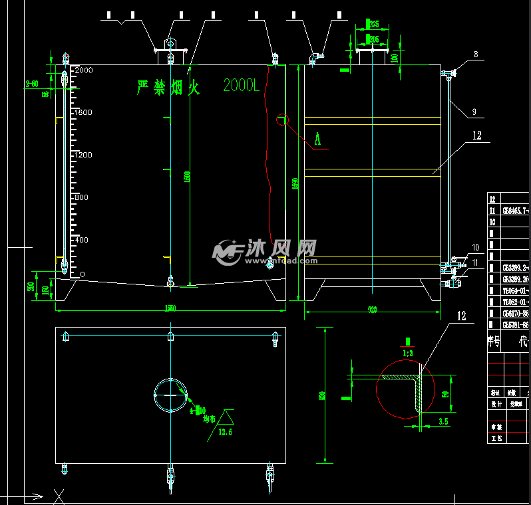Image resolution: width=531 pixels, height=505 pixels.
Task: Click the 2000 mark on level scale
Action: click(x=84, y=70)
